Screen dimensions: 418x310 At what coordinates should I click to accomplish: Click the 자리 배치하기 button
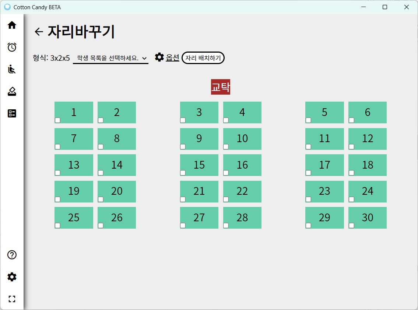(203, 58)
